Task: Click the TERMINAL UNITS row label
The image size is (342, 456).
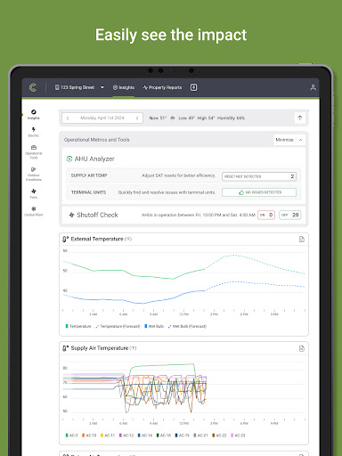Action: tap(88, 192)
